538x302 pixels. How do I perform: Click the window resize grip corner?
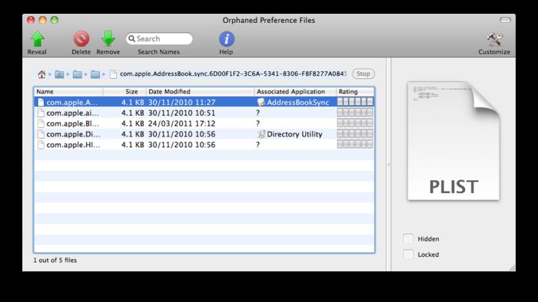coord(512,268)
